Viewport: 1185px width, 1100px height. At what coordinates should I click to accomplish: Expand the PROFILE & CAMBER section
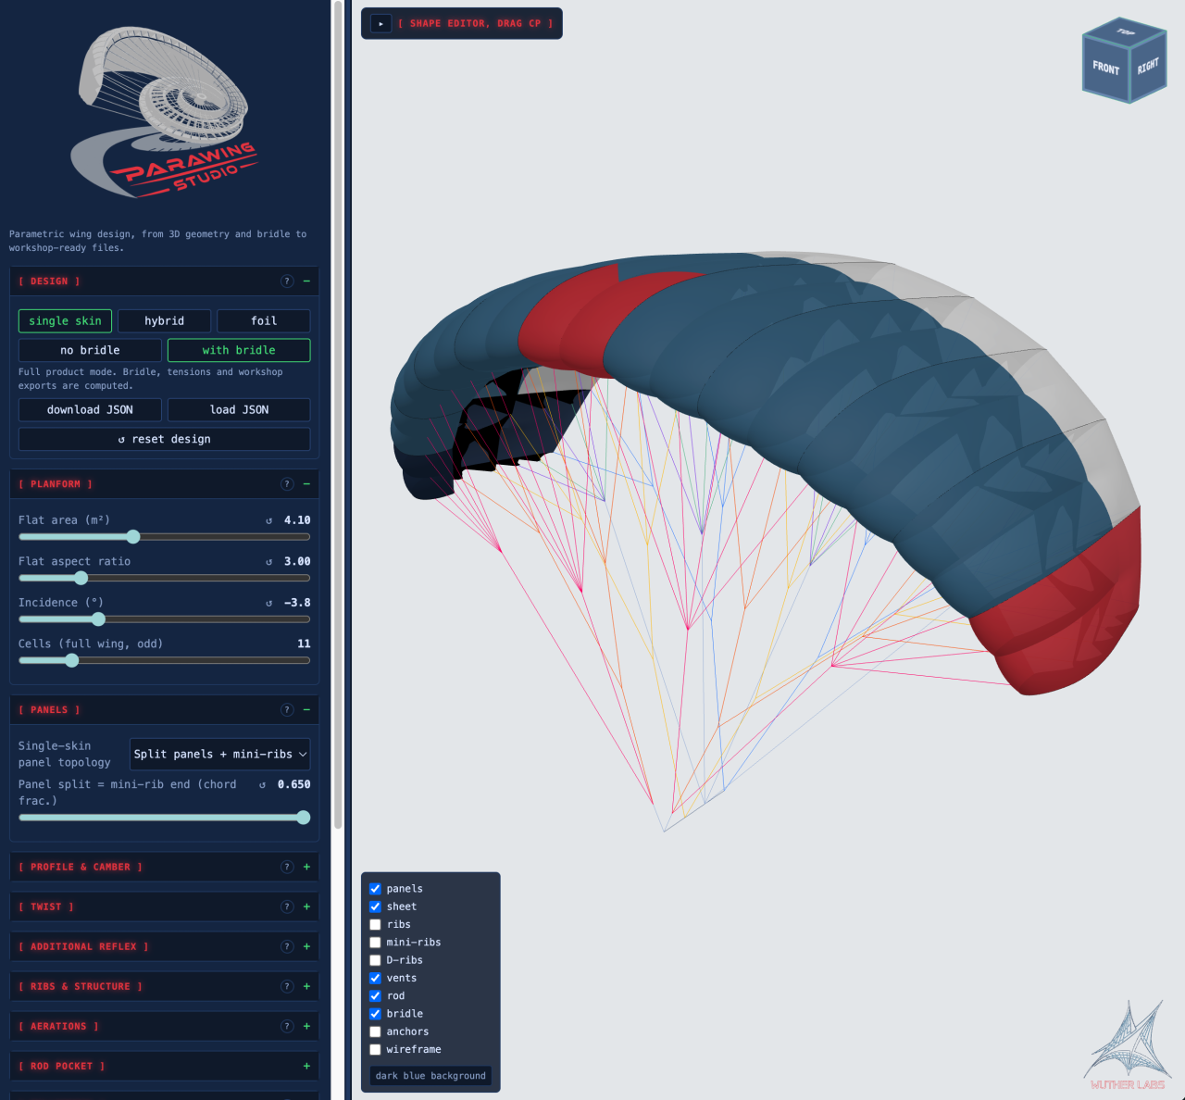(306, 868)
